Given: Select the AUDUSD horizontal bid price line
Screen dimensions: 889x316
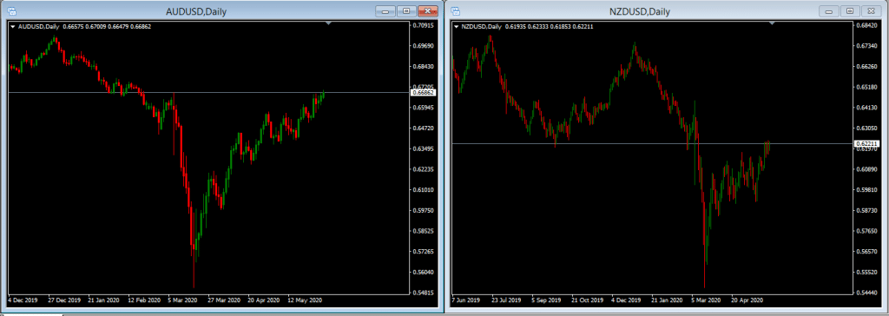Looking at the screenshot, I should (208, 92).
